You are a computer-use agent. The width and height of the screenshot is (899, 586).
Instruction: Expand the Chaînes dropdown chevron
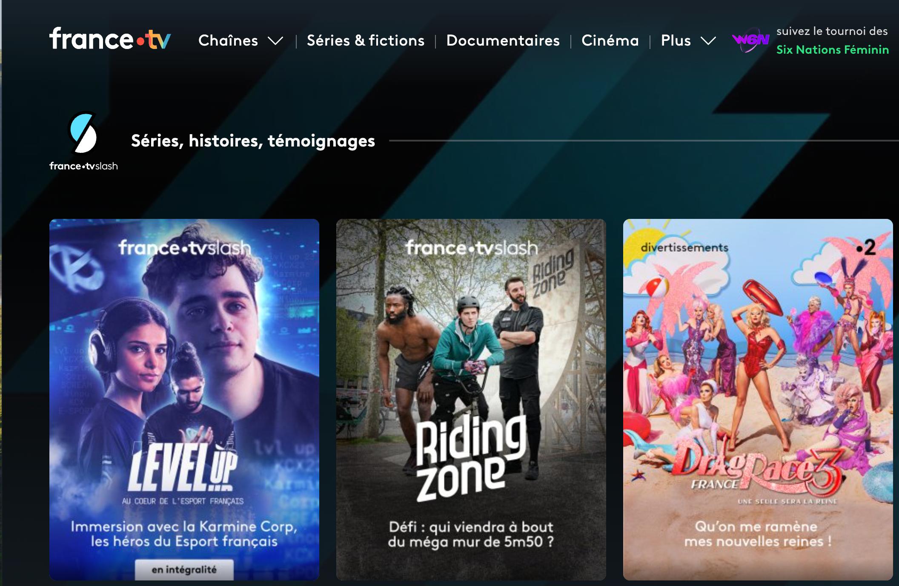[275, 41]
